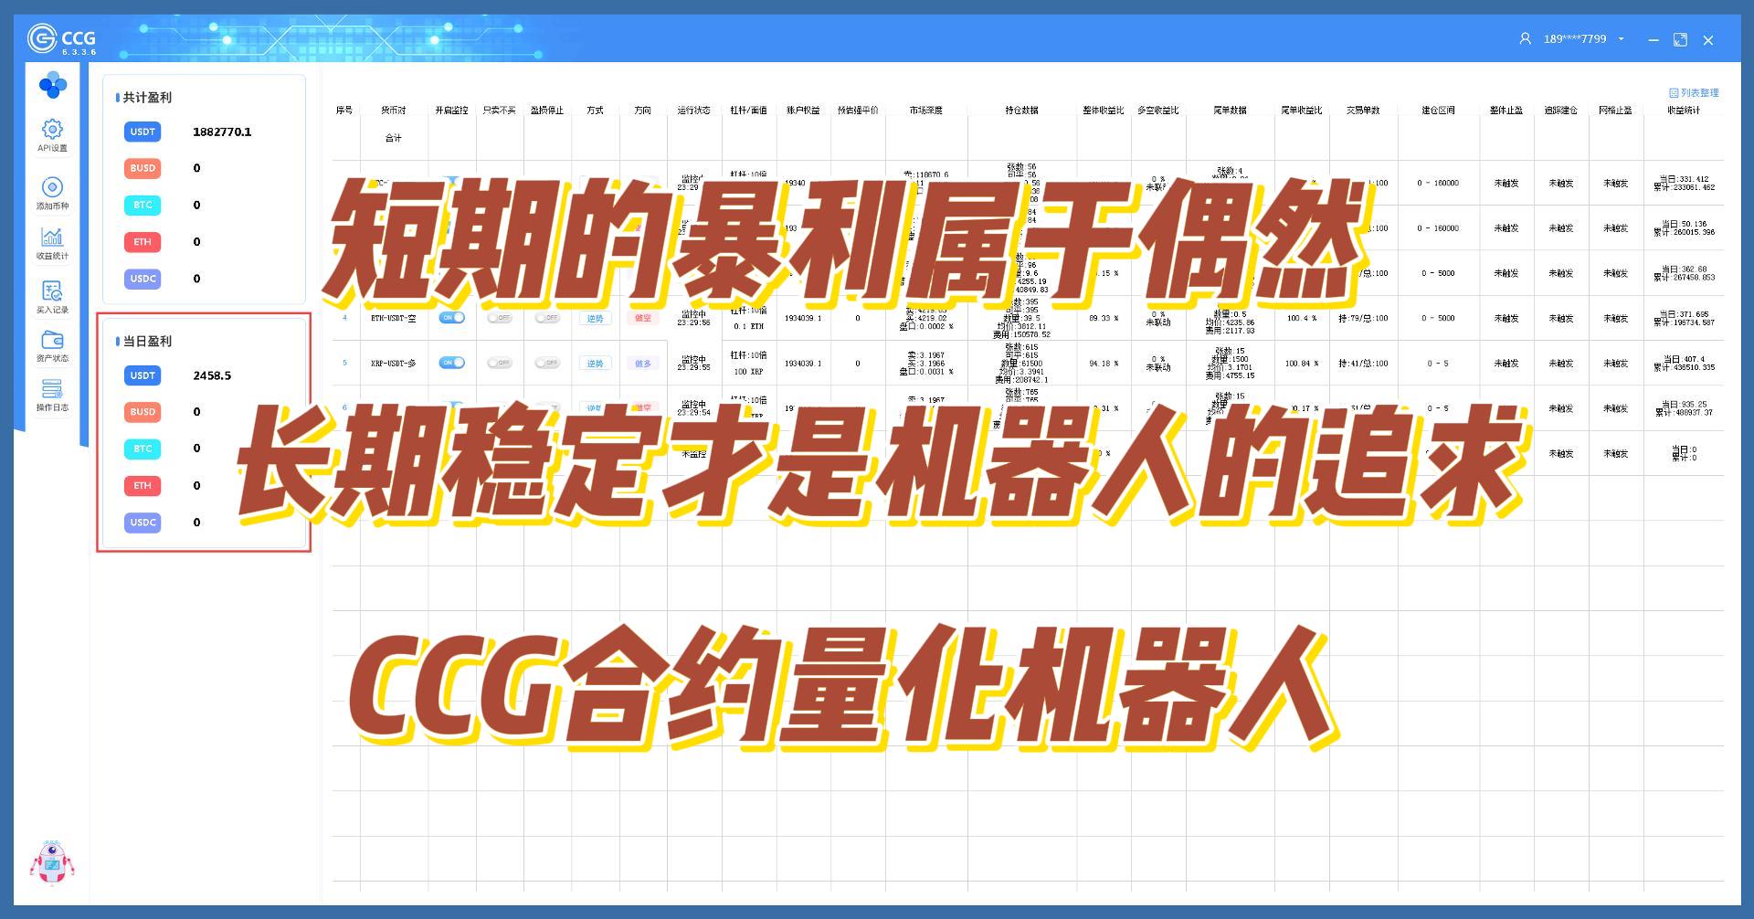Click 逆势 mode button for ETH-USDT-空

[x=596, y=318]
